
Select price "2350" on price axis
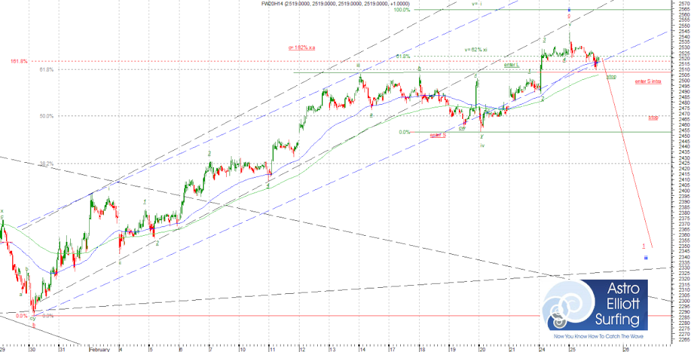[683, 246]
